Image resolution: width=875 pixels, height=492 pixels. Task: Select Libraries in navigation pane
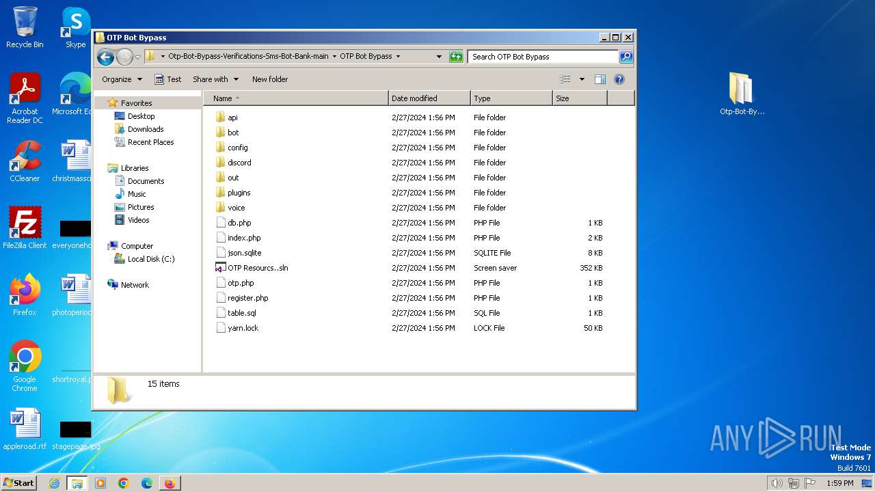(134, 168)
